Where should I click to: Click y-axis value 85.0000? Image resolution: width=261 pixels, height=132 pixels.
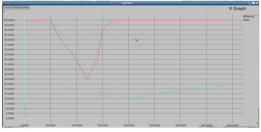[9, 35]
